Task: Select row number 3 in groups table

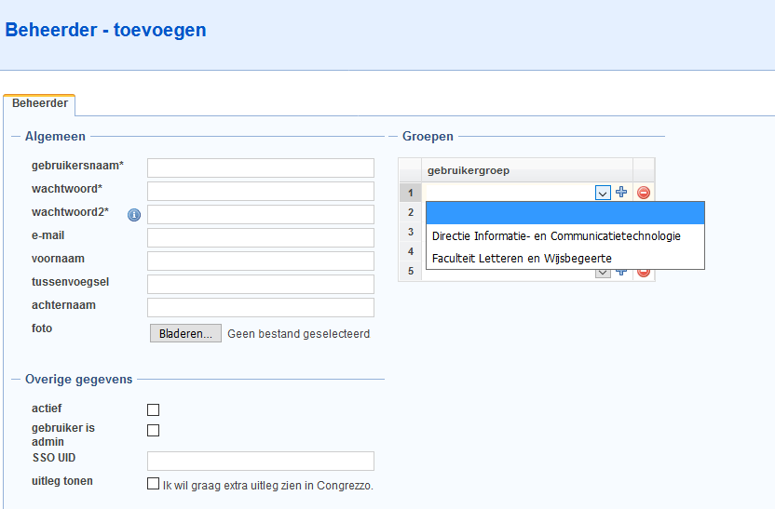Action: point(410,232)
